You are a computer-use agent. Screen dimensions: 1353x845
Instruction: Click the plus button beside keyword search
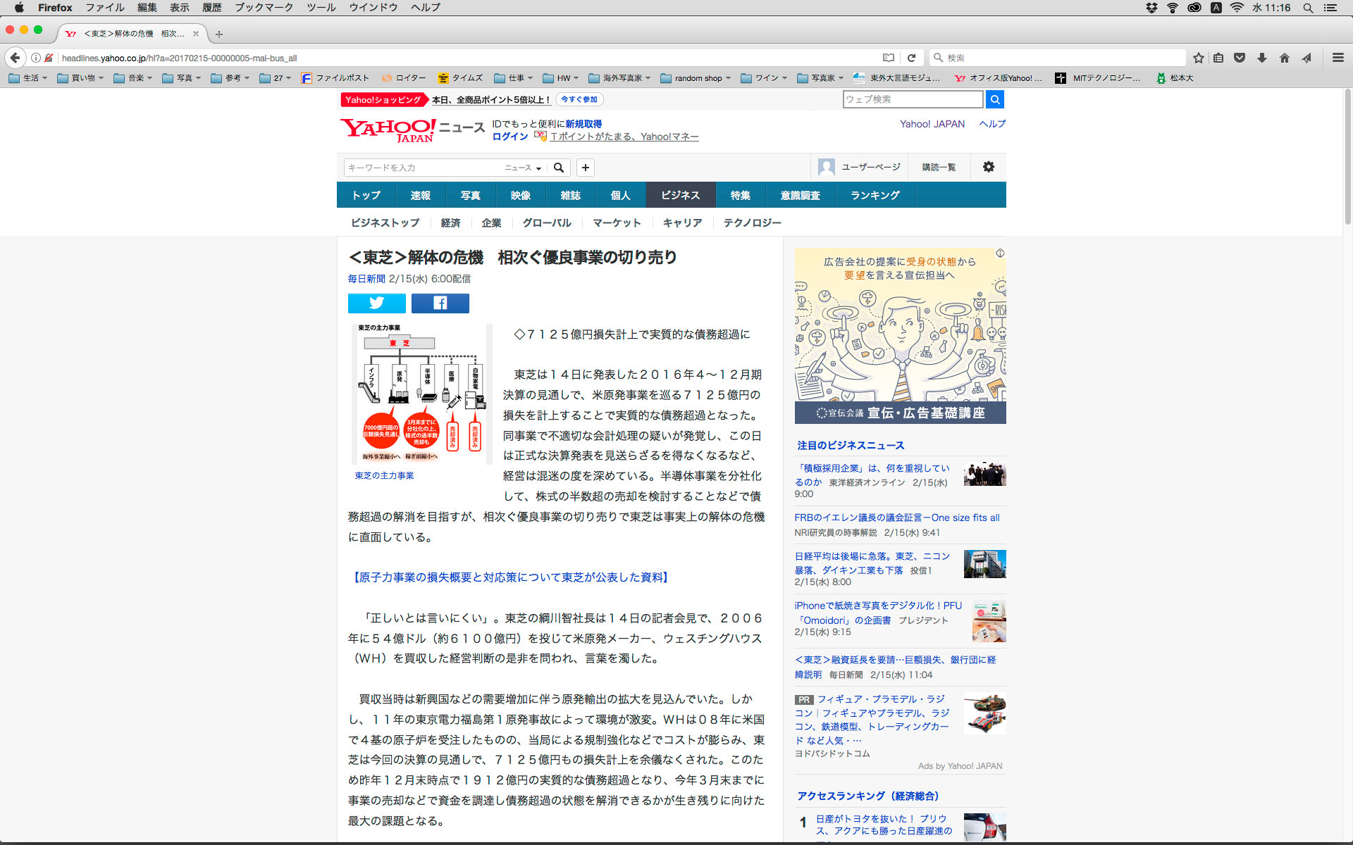click(x=585, y=168)
